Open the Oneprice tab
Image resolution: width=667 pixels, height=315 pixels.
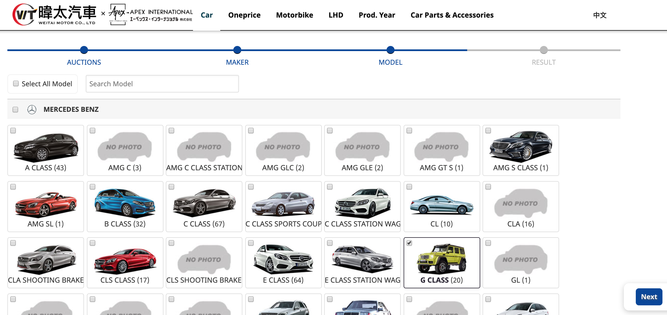click(x=244, y=15)
